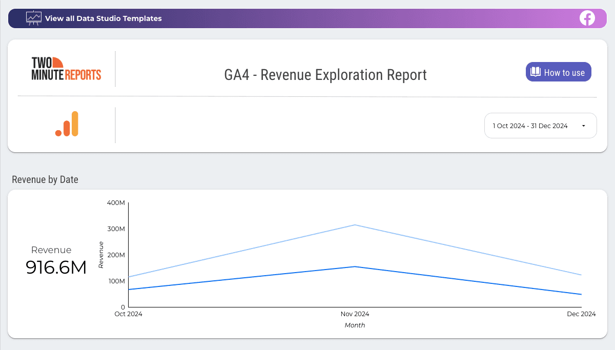Select the orange bar chart GA4 icon
Screen dimensions: 615x350
tap(66, 123)
